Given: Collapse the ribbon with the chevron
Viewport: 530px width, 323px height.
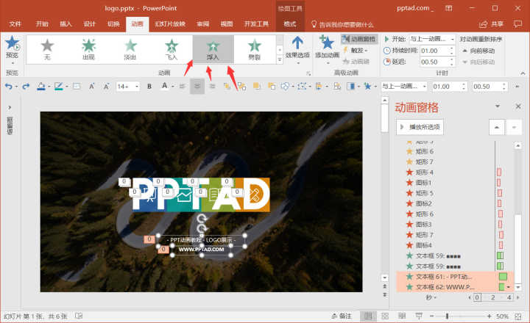Looking at the screenshot, I should pos(523,73).
